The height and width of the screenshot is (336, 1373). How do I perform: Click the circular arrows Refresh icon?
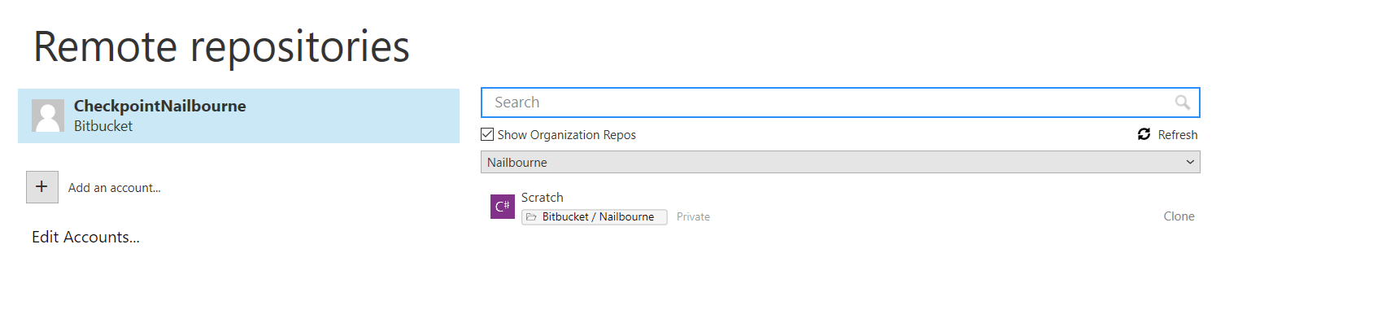pyautogui.click(x=1144, y=134)
